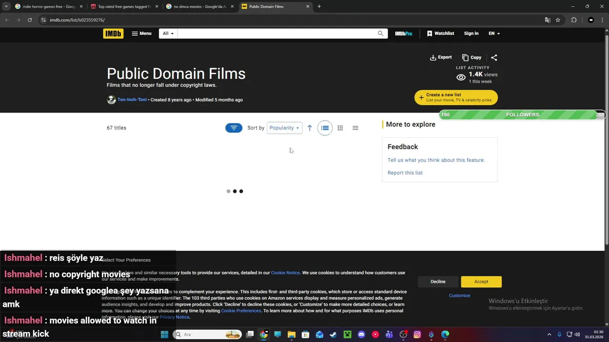Viewport: 609px width, 342px height.
Task: Open Chrome menu three dots
Action: [603, 20]
